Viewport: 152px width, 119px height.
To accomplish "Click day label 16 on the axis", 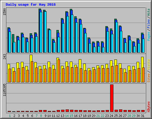I will pos(76,116).
